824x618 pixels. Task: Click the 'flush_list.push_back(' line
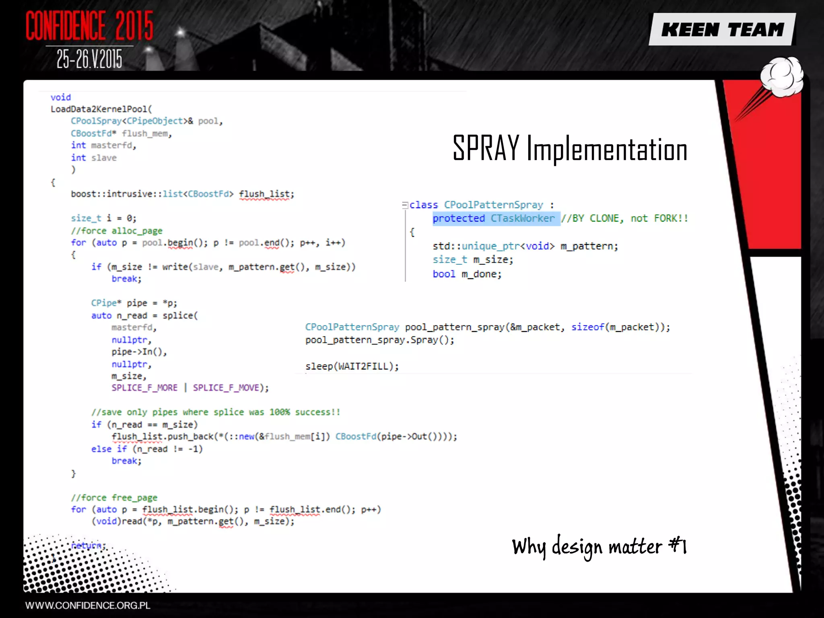click(x=284, y=437)
